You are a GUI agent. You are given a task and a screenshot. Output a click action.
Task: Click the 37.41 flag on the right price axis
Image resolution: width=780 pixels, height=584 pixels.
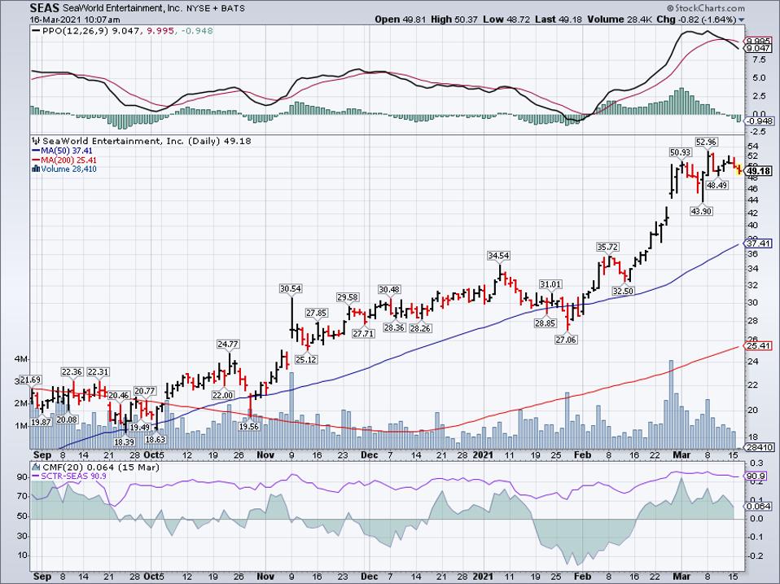pyautogui.click(x=757, y=244)
